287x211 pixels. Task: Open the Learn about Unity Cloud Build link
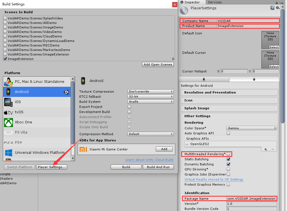click(x=149, y=160)
